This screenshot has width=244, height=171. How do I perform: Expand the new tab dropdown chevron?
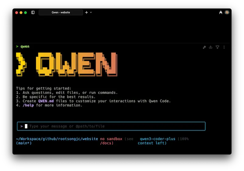91,12
